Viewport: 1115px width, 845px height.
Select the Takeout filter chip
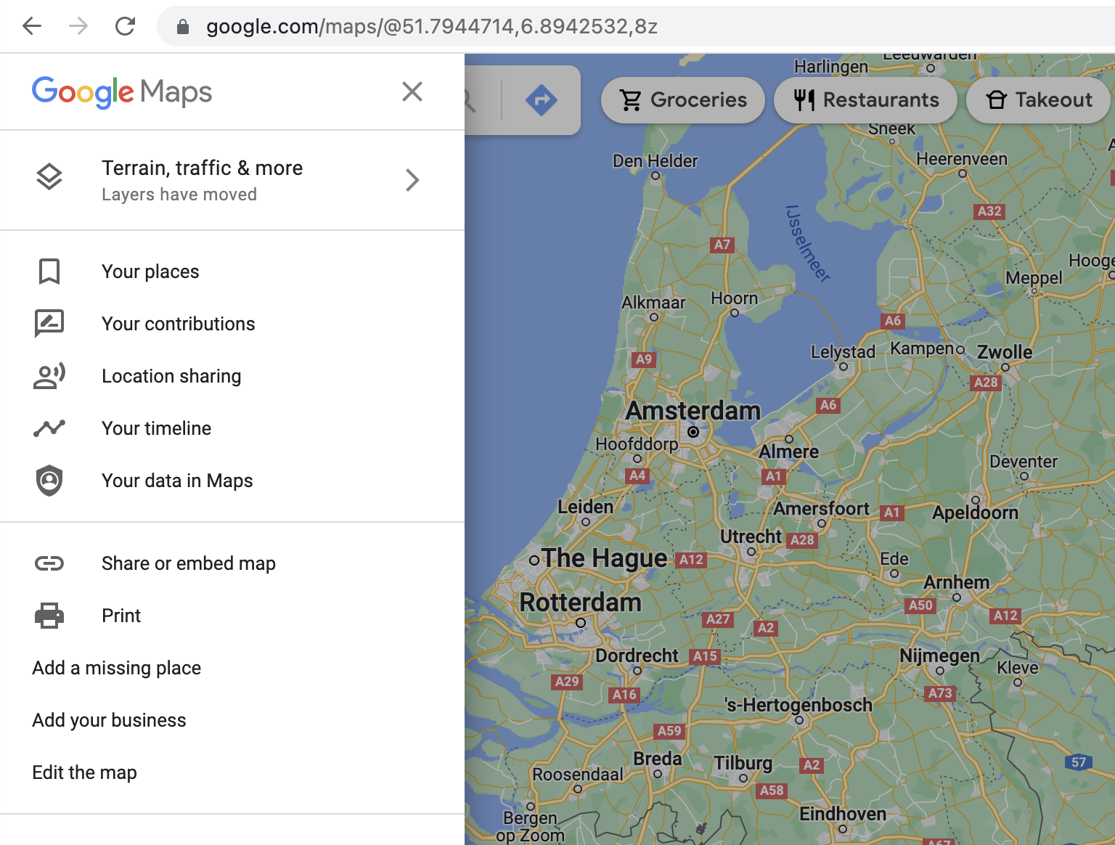click(x=1038, y=100)
